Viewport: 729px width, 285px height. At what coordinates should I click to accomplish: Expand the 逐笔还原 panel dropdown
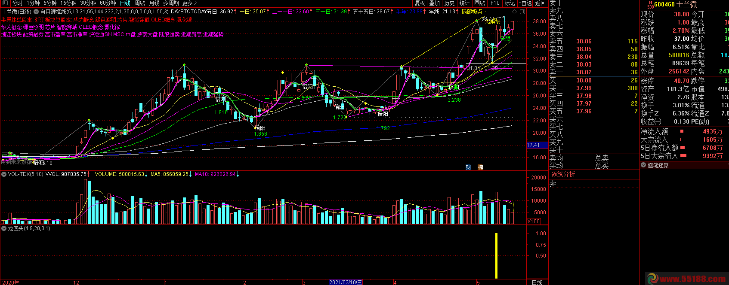click(644, 165)
